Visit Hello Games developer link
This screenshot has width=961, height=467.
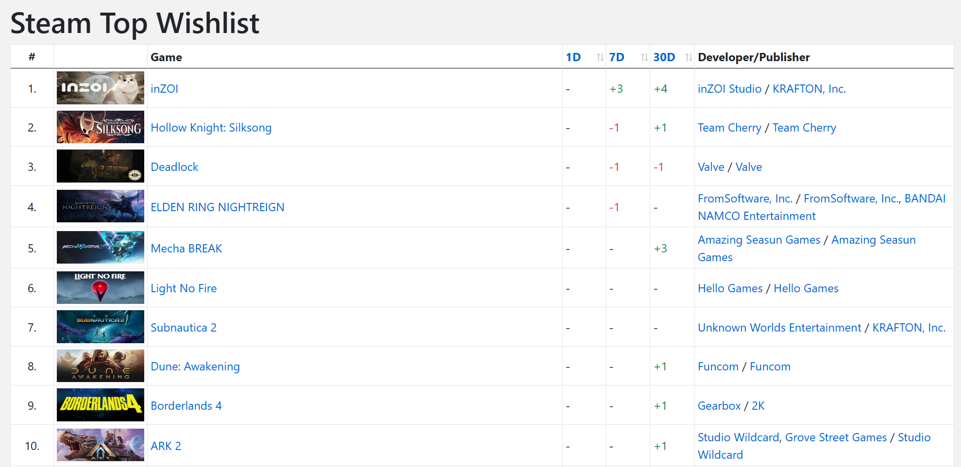click(x=730, y=288)
